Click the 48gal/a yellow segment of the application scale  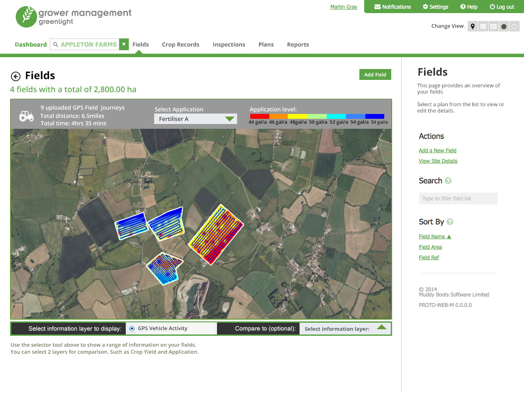[298, 116]
